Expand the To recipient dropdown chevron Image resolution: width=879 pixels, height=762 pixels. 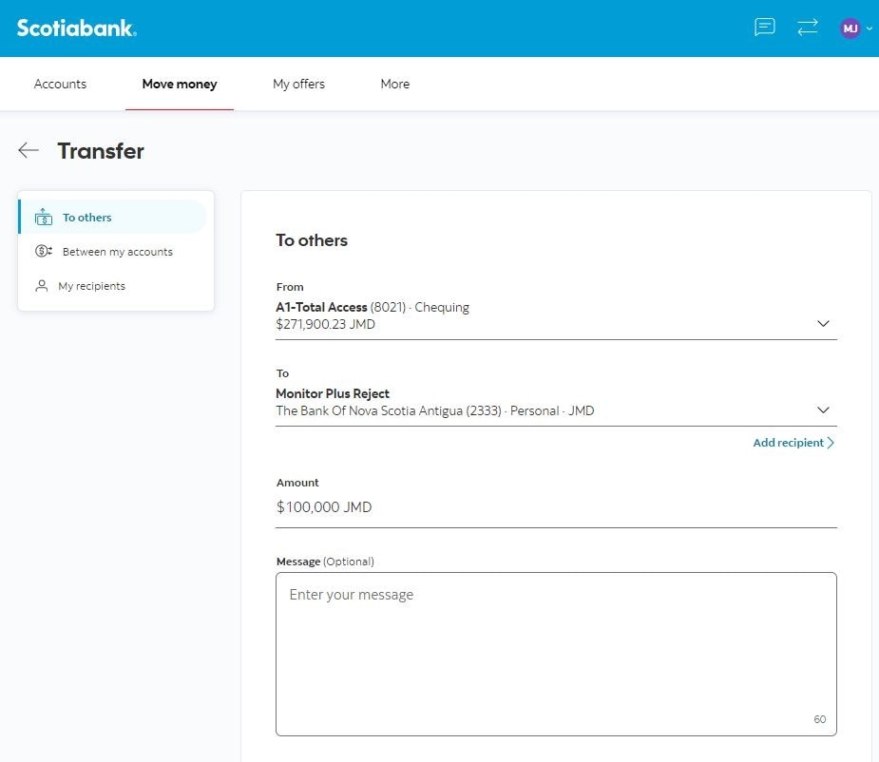[x=823, y=410]
